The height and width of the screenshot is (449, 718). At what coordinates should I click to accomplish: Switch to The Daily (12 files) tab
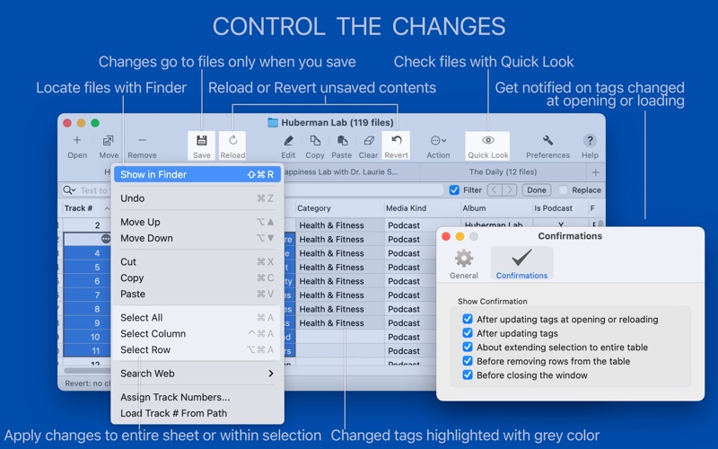coord(503,172)
